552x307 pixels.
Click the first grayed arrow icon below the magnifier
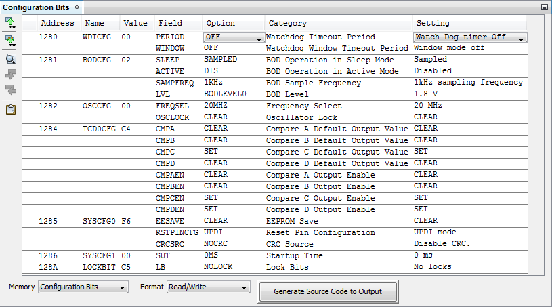[x=10, y=74]
